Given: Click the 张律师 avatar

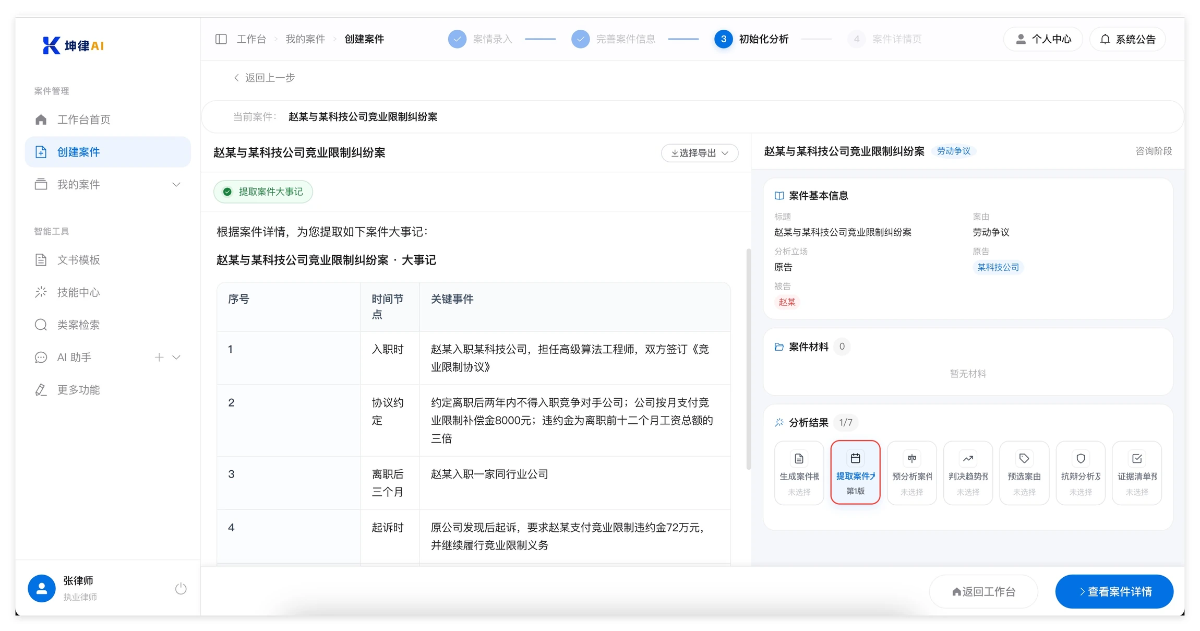Looking at the screenshot, I should (42, 589).
